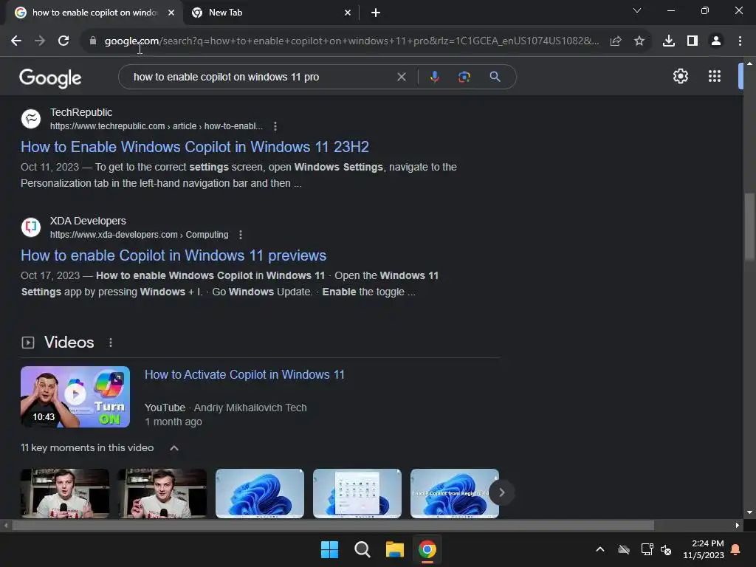The image size is (756, 567).
Task: Go back to the previous page
Action: pos(16,41)
